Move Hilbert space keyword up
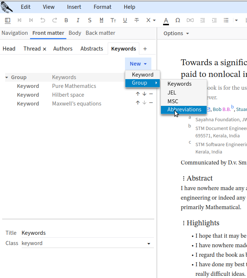This screenshot has width=247, height=278. click(138, 95)
